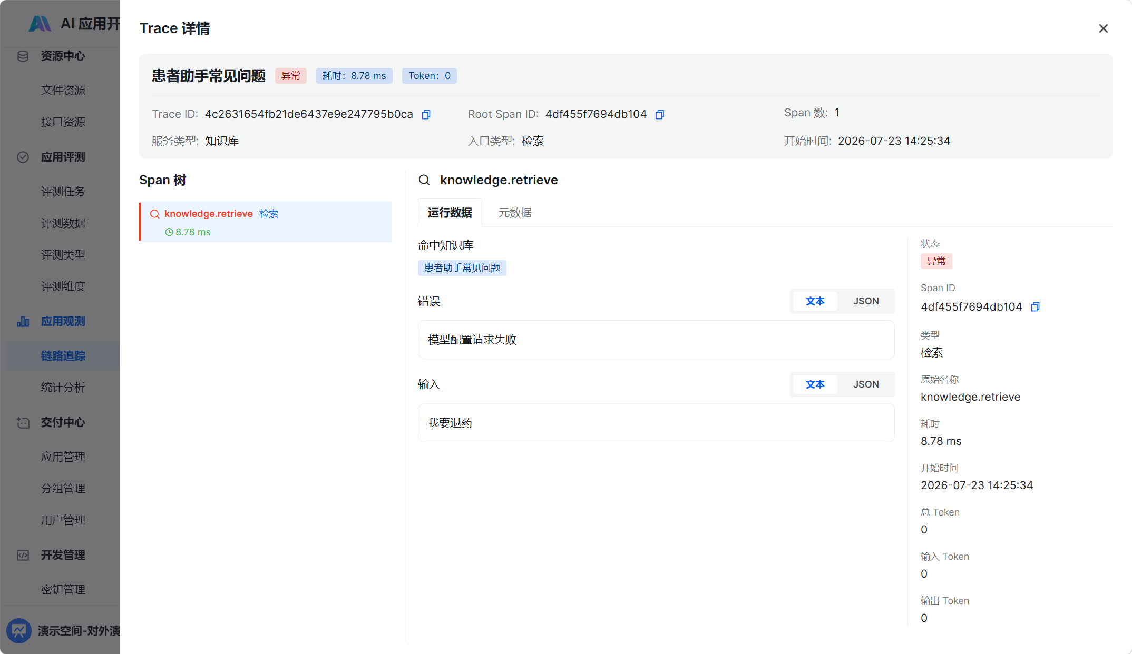Open 资源中心 in the sidebar
This screenshot has height=654, width=1132.
(63, 56)
